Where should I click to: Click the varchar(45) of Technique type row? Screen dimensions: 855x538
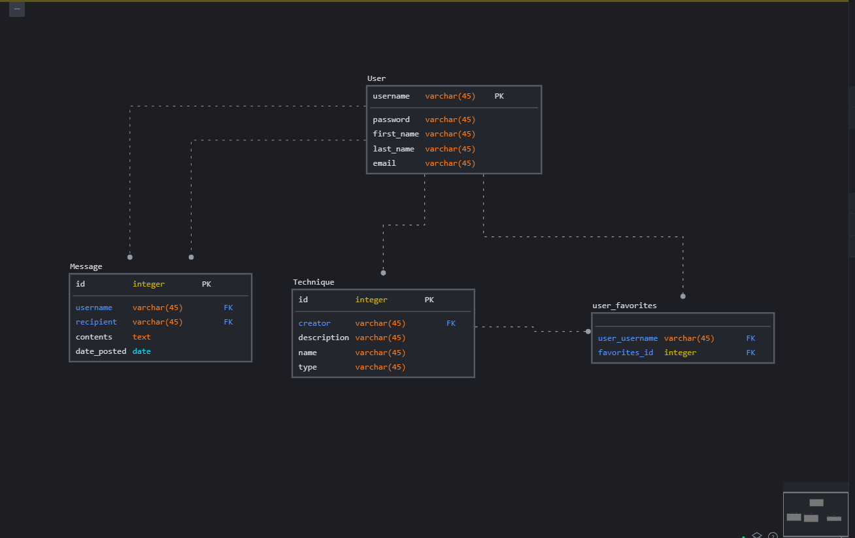380,367
